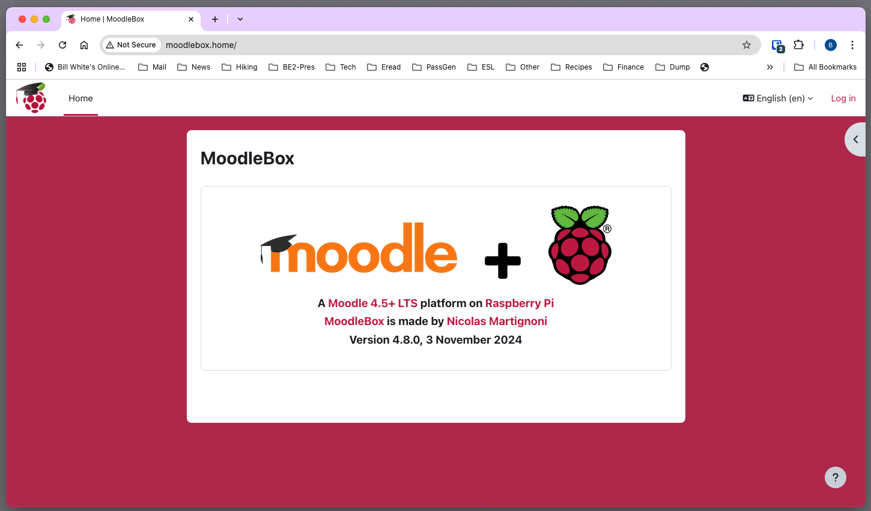Open the Other bookmarks folder
This screenshot has width=871, height=511.
(523, 67)
